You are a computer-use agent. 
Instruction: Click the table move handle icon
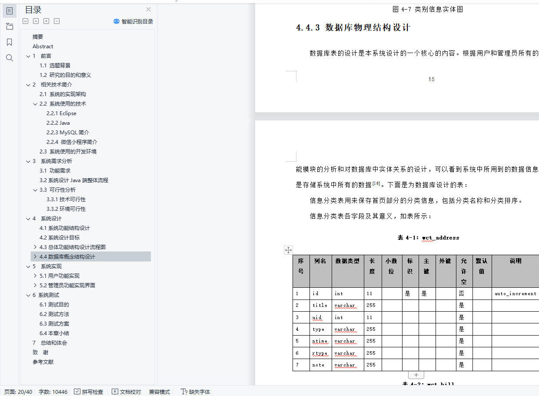pyautogui.click(x=288, y=250)
